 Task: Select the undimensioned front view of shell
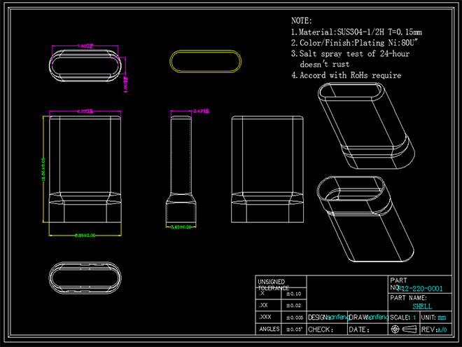pyautogui.click(x=267, y=168)
